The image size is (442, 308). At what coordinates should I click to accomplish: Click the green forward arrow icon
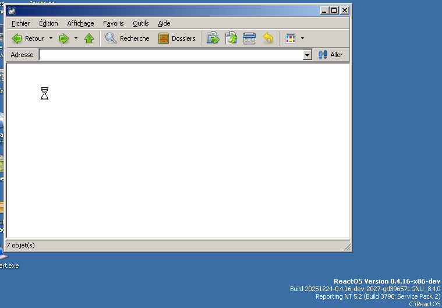coord(64,38)
